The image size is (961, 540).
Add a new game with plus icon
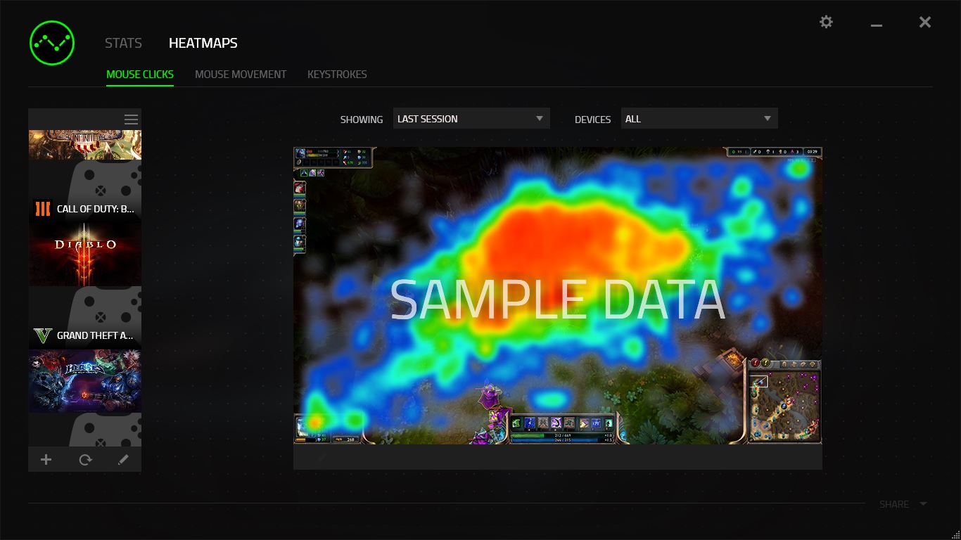(46, 460)
